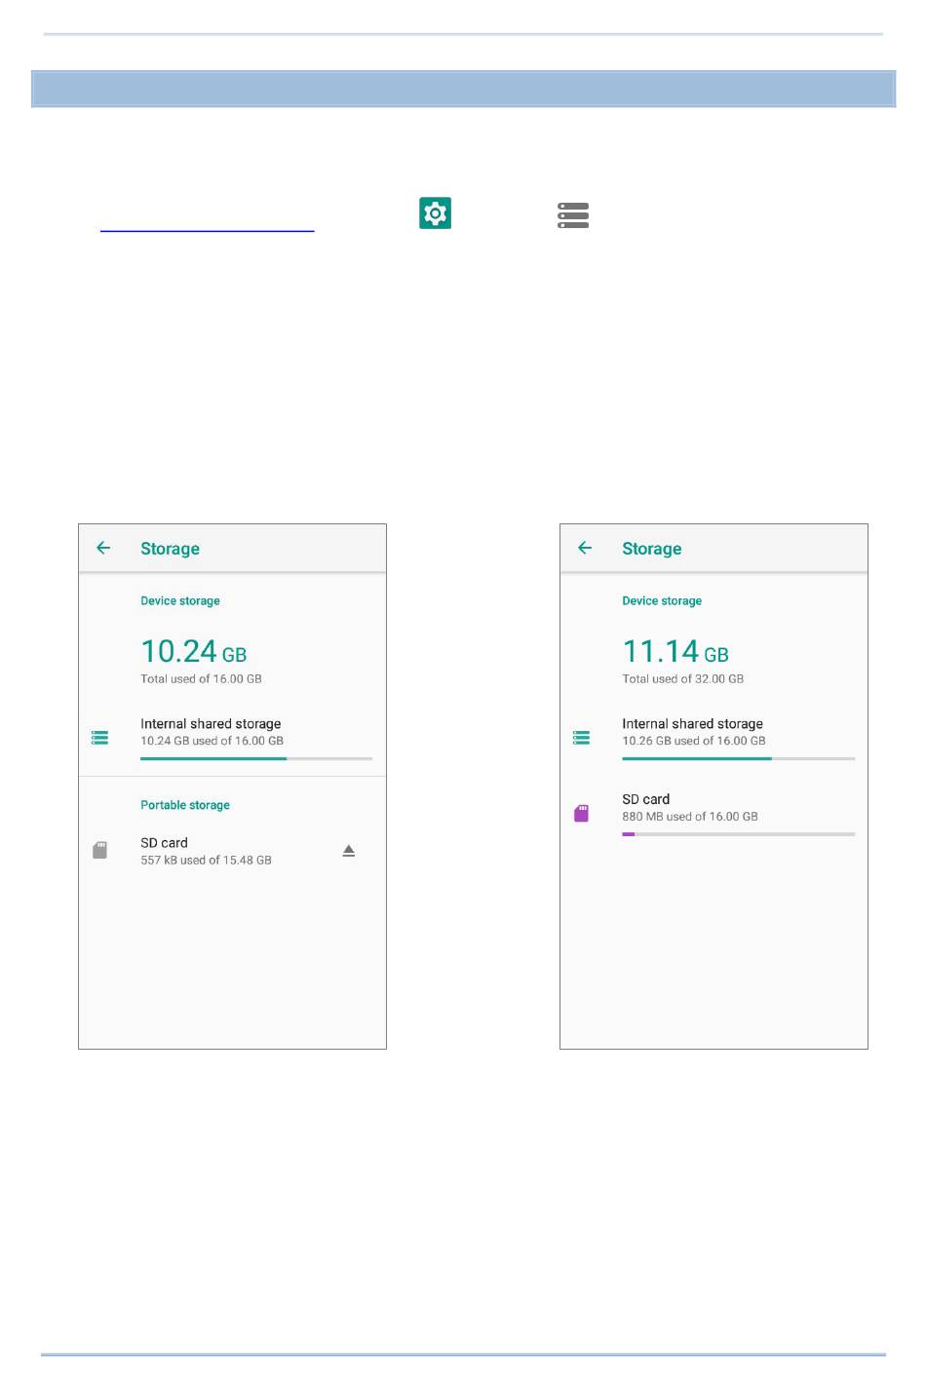Click the gray storage bars icon
Viewport: 926px width, 1383px height.
(573, 215)
